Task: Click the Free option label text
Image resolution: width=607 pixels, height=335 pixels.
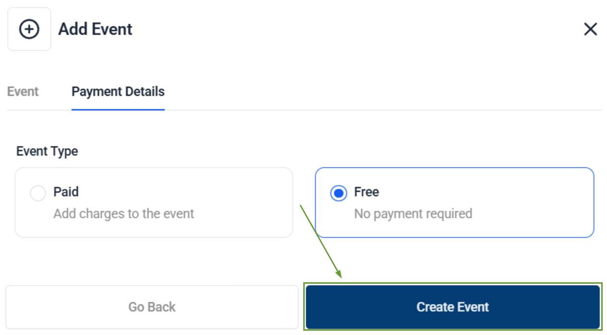Action: (x=367, y=192)
